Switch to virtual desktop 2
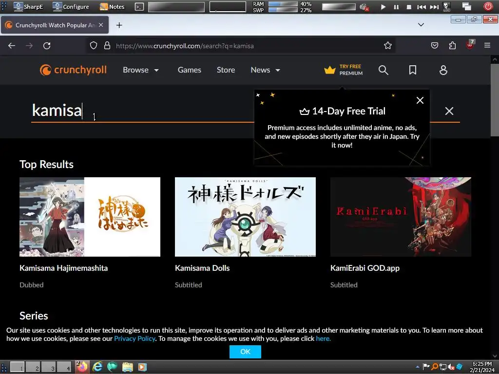This screenshot has height=374, width=499. (33, 367)
